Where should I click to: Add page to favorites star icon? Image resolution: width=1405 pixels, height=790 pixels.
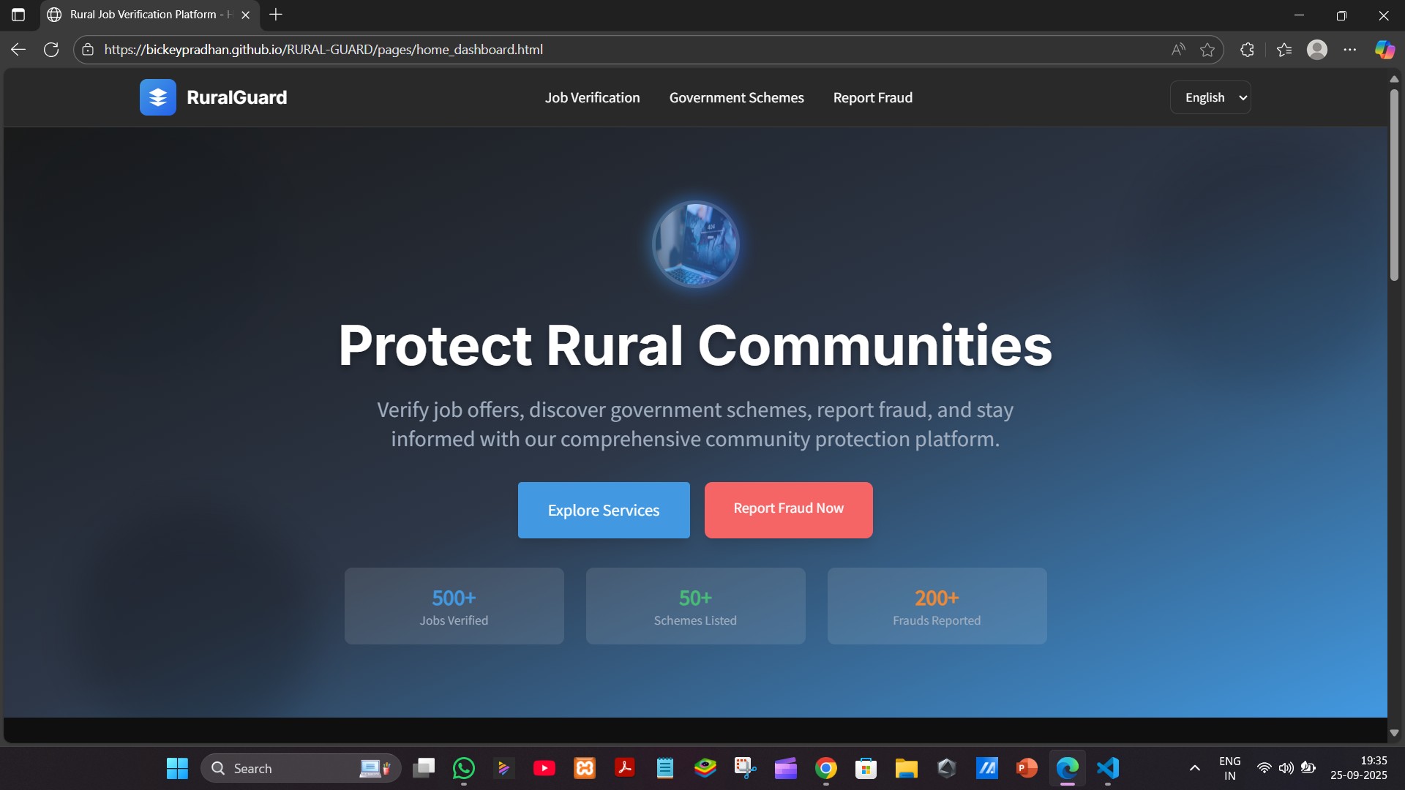tap(1207, 50)
